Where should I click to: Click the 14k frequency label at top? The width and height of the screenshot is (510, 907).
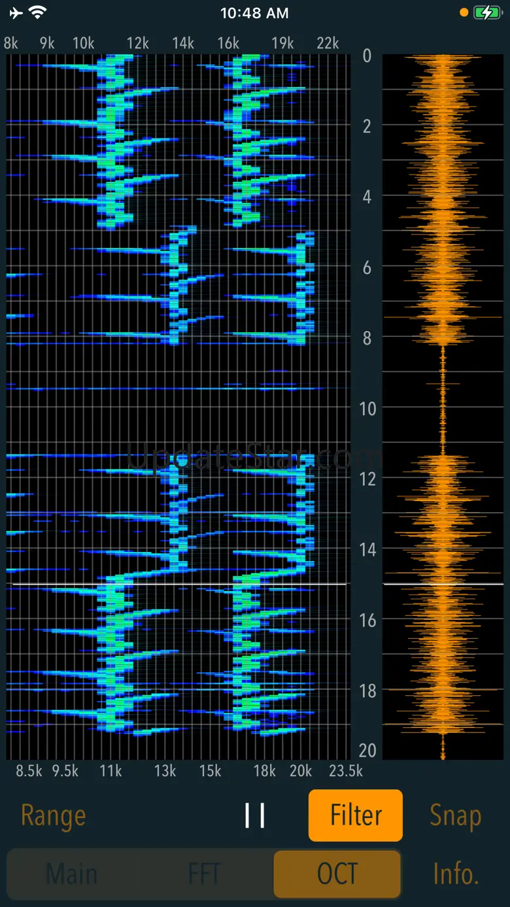point(183,43)
